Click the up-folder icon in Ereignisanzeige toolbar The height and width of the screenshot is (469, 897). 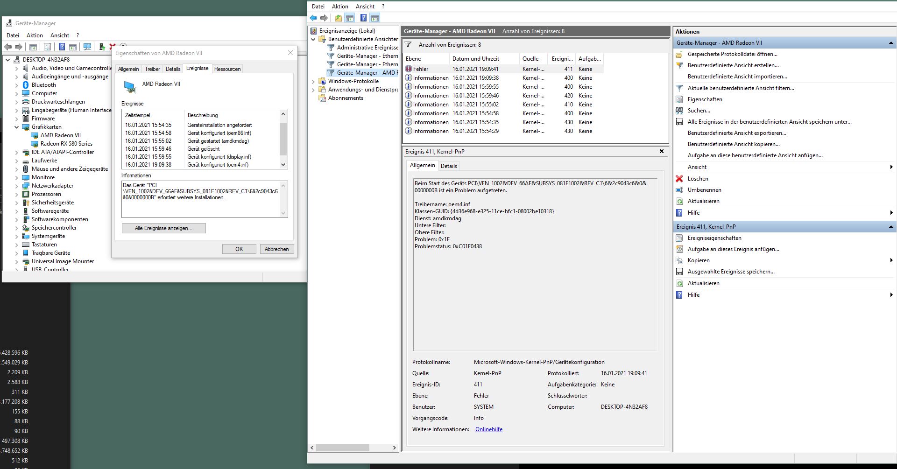(339, 18)
